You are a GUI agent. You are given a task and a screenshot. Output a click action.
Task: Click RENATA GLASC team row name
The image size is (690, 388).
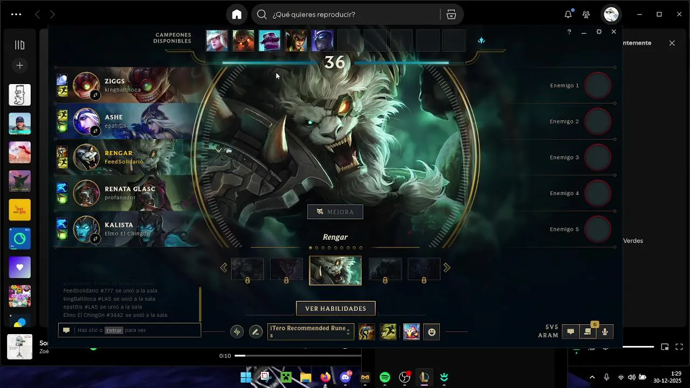[x=130, y=189]
